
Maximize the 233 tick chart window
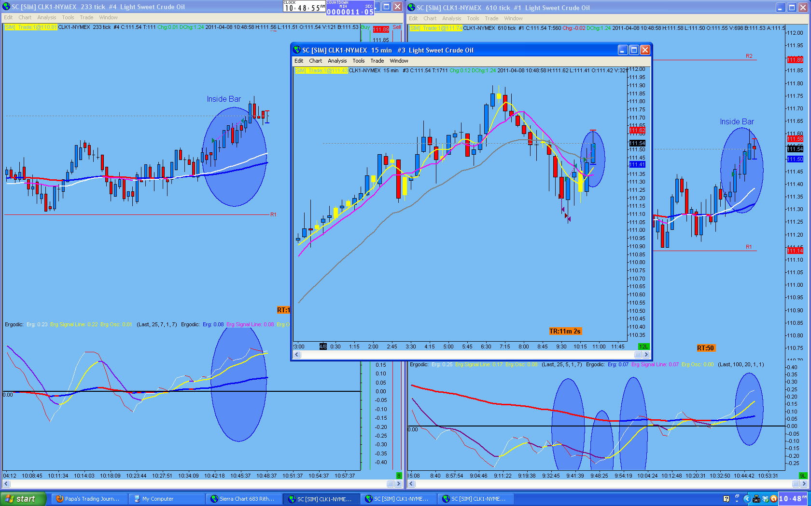tap(386, 7)
